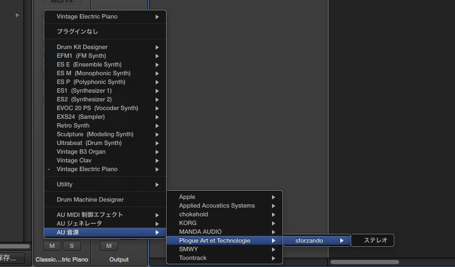Select ES1 (Synthesizer 1)
Image resolution: width=455 pixels, height=267 pixels.
pyautogui.click(x=105, y=90)
